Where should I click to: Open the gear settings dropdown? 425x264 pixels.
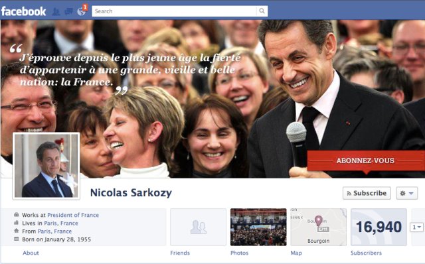(x=406, y=193)
